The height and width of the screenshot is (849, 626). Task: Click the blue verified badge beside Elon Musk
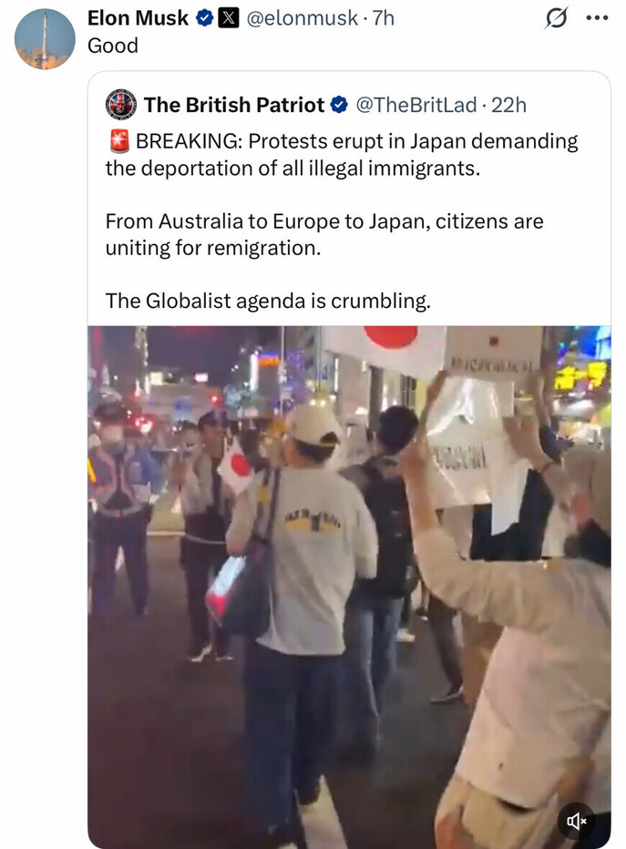coord(204,18)
